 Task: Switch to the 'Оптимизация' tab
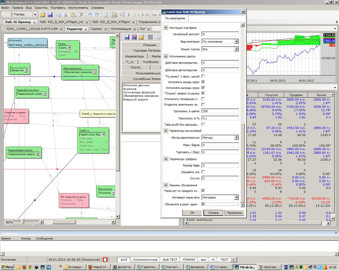121,29
